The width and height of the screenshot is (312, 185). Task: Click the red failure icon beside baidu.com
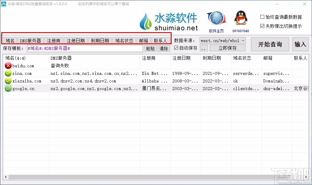click(8, 66)
